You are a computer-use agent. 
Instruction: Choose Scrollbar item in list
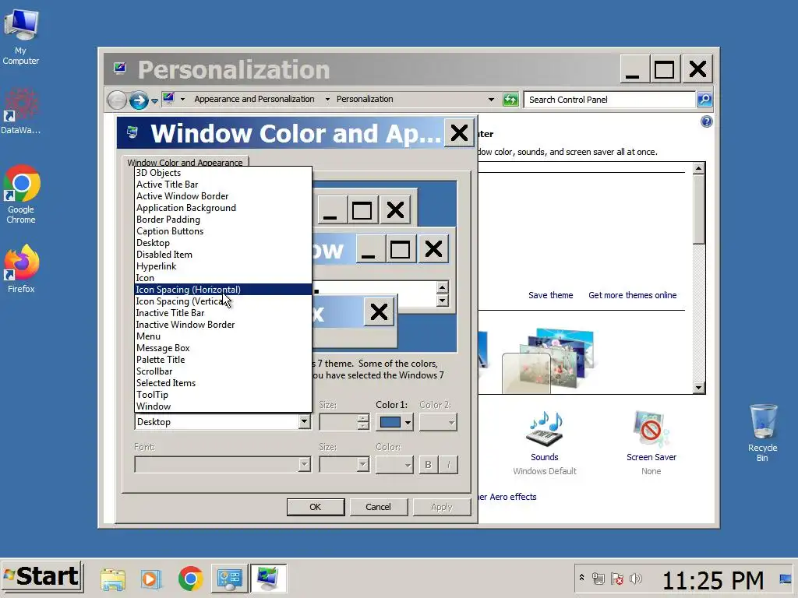tap(223, 371)
